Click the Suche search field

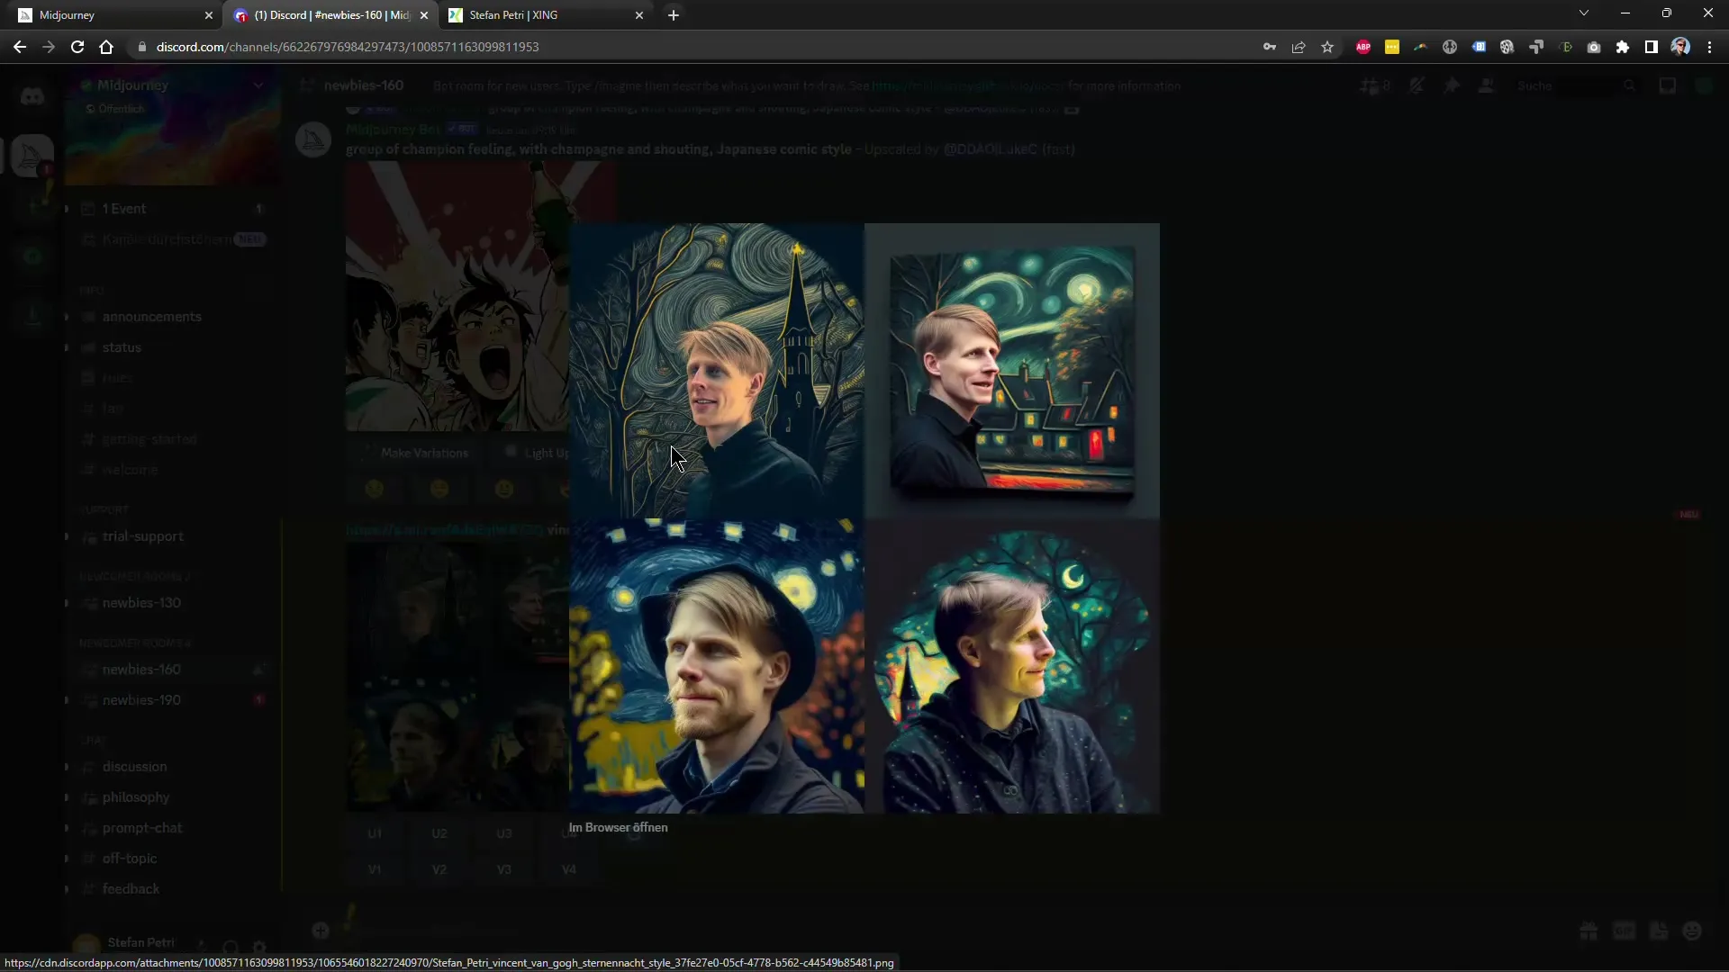[x=1576, y=85]
